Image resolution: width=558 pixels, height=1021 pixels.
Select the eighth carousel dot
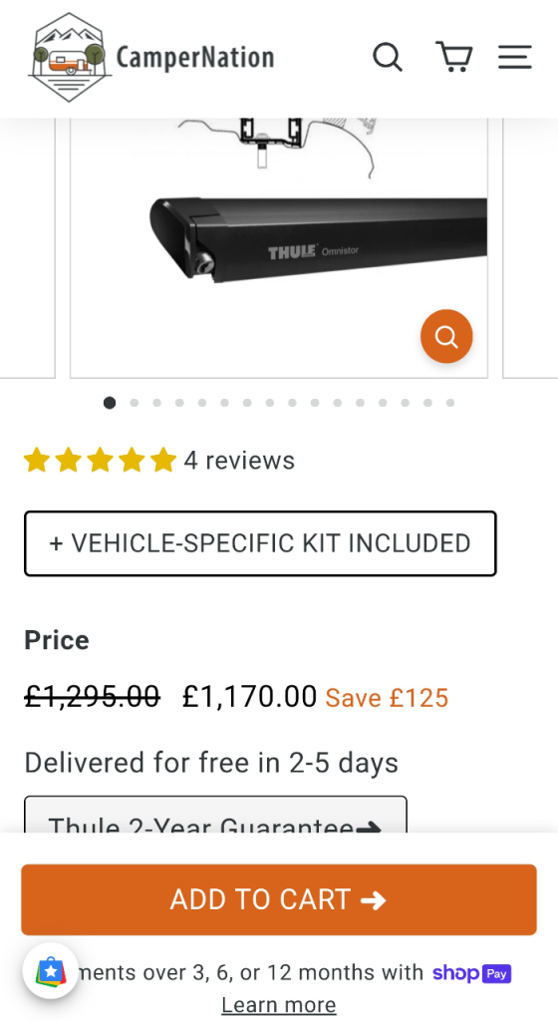(269, 403)
